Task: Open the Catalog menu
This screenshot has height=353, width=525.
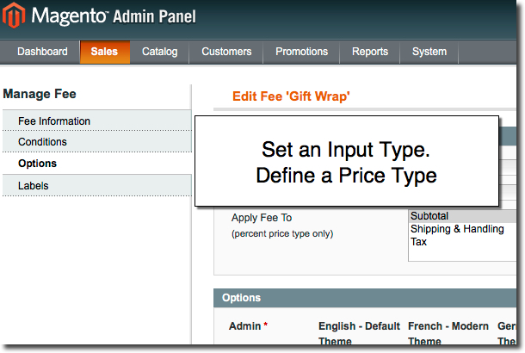Action: pyautogui.click(x=160, y=52)
